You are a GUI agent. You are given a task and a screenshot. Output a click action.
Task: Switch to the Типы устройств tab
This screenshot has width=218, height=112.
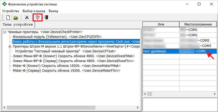point(18,25)
